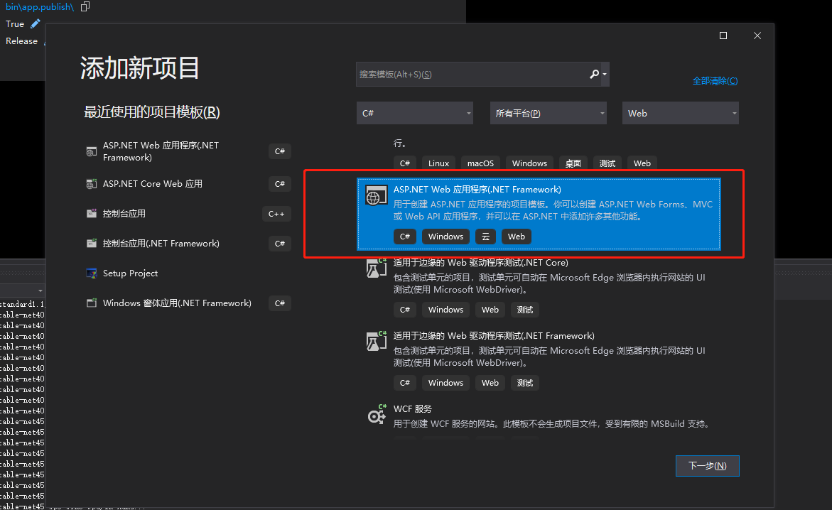Click the ASP.NET Web application globe icon
The image size is (832, 510).
coord(376,195)
